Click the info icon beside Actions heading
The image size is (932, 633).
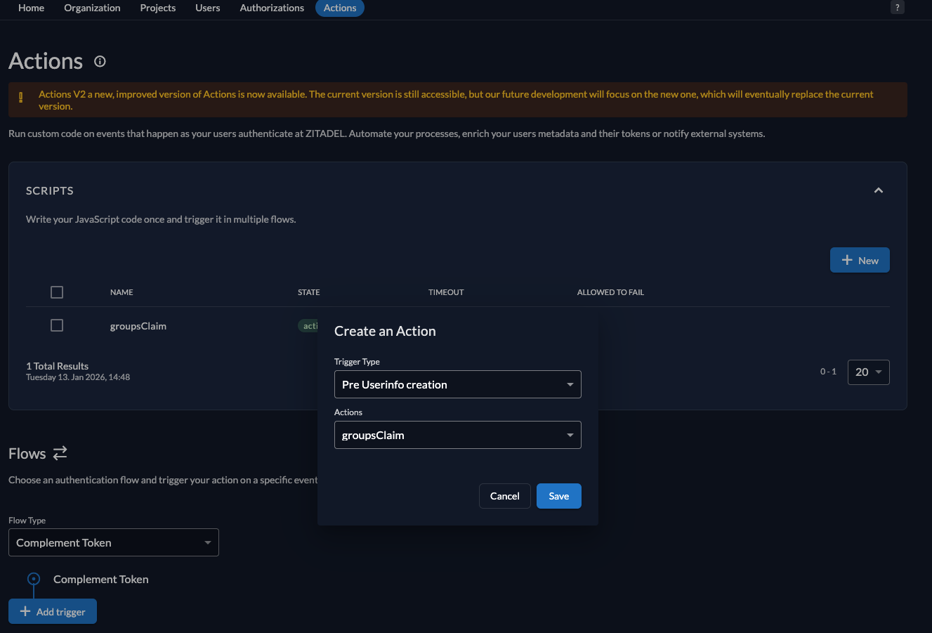coord(100,62)
